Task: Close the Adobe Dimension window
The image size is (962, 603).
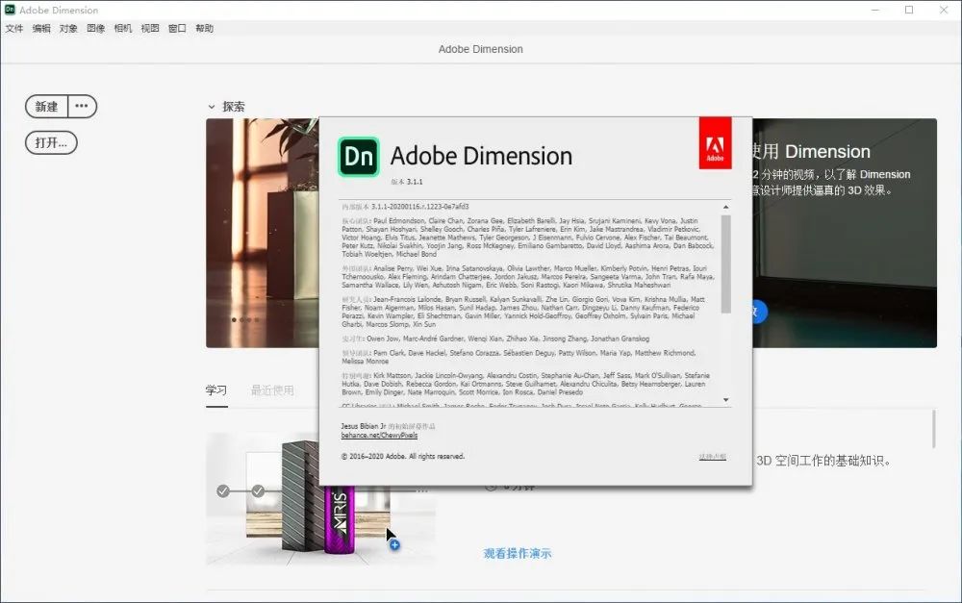Action: pyautogui.click(x=944, y=10)
